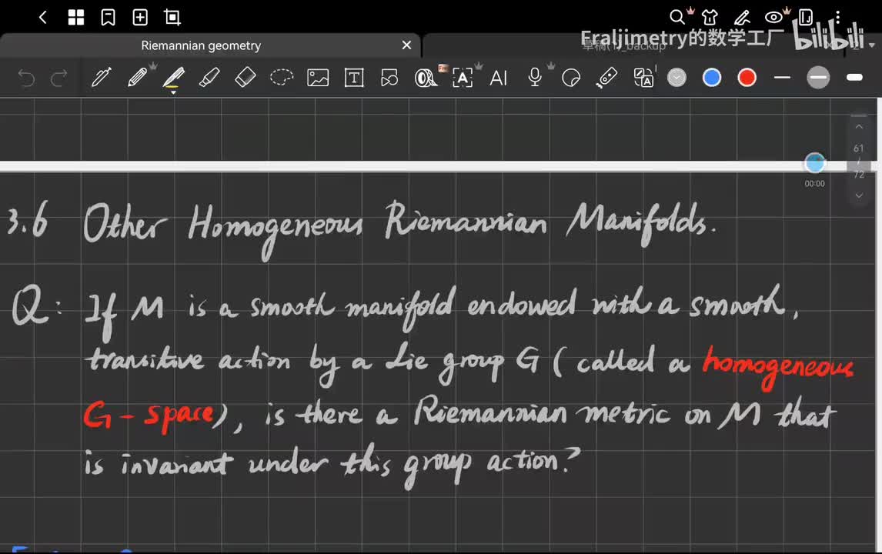
Task: Pick the blue color swatch
Action: coord(712,78)
